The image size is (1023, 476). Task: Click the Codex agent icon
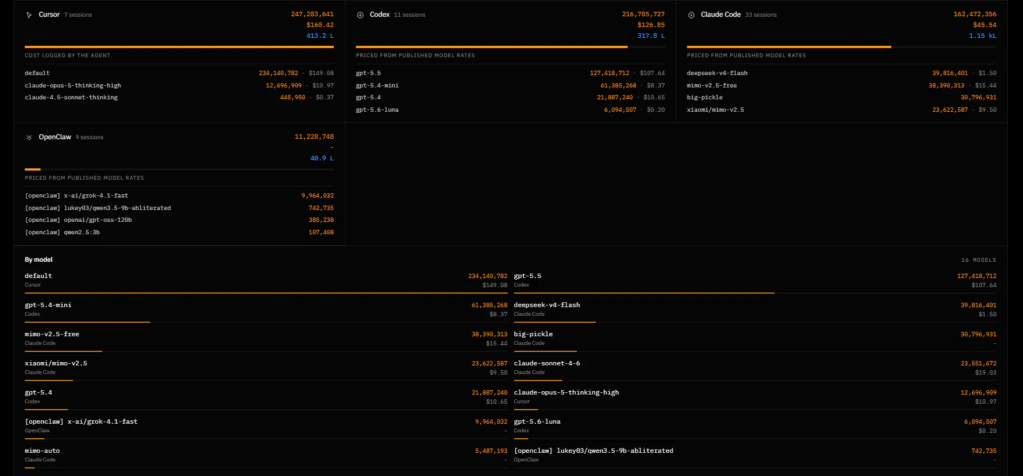point(360,15)
